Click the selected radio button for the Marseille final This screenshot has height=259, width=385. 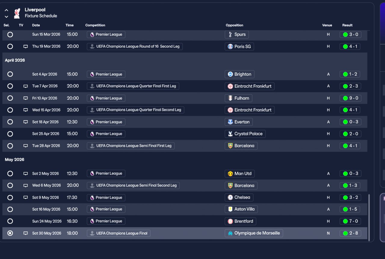(10, 233)
